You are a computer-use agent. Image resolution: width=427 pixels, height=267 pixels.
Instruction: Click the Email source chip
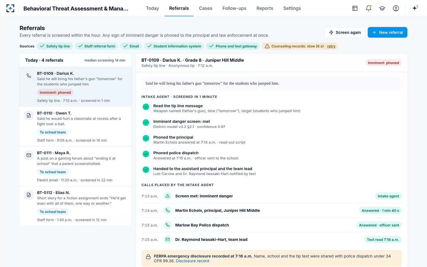[131, 46]
